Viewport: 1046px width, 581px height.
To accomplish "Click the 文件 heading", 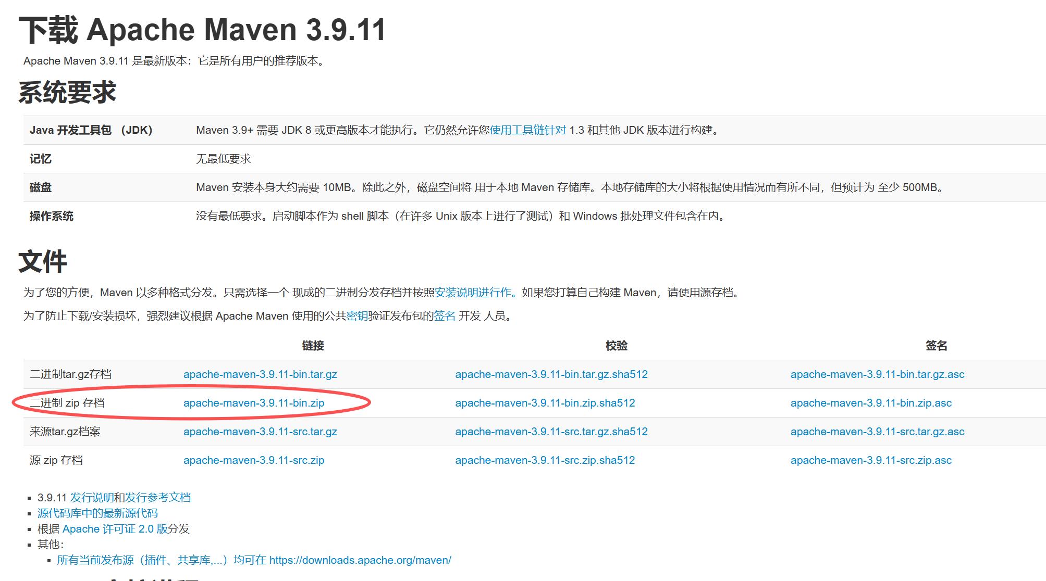I will click(x=43, y=261).
